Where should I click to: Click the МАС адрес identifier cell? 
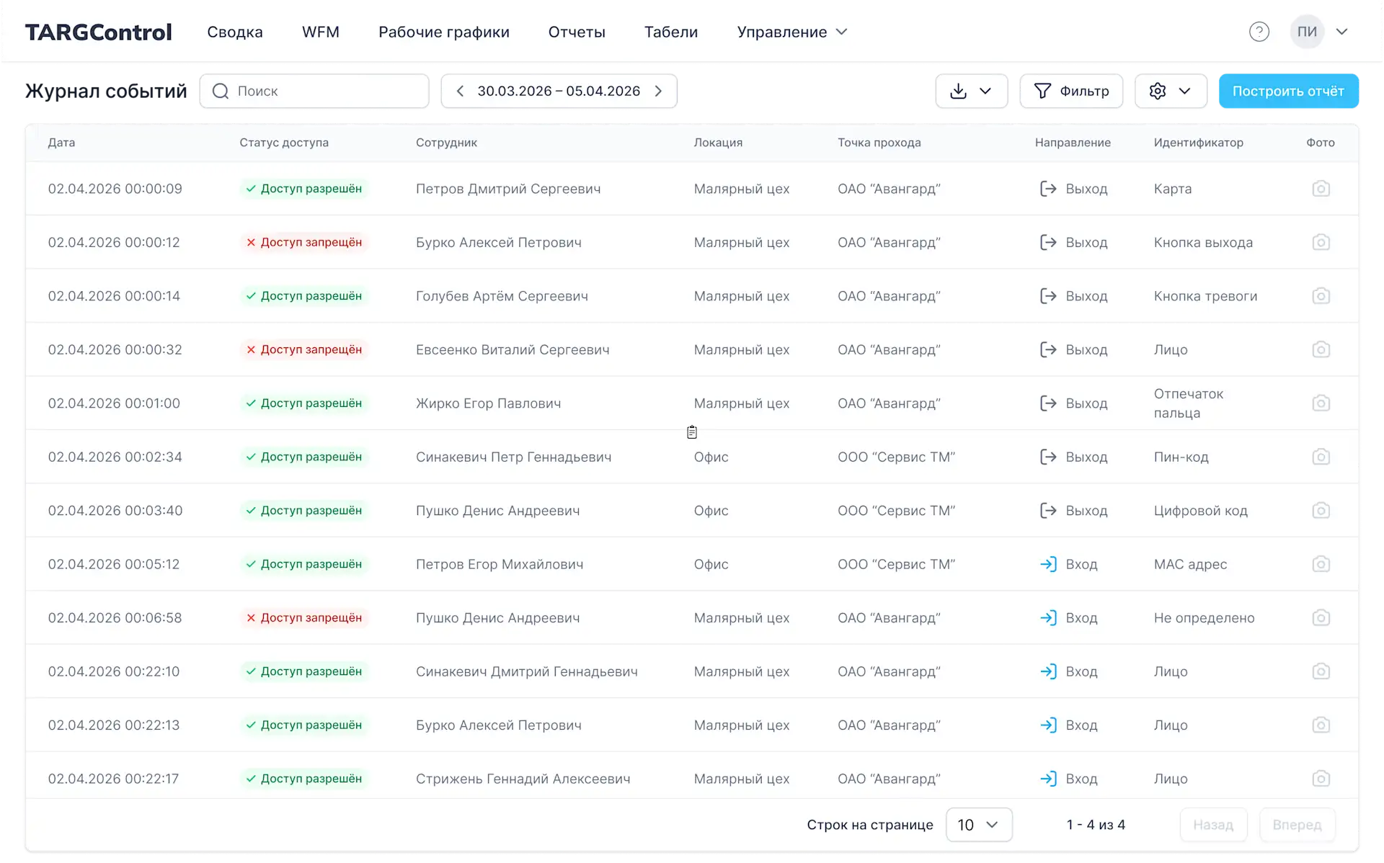(1190, 564)
